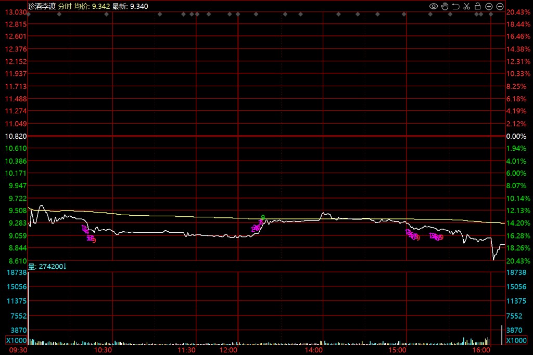
Task: Click the 10.820 previous close price label
Action: coord(16,136)
